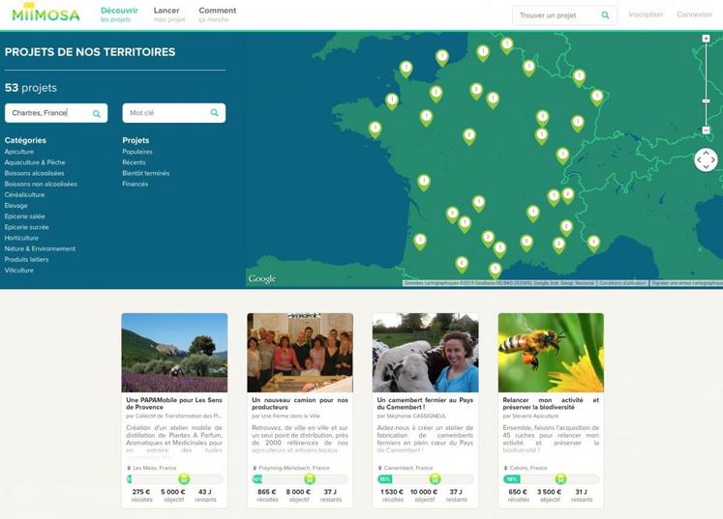Click the green cart badge on Camembert project

[x=436, y=478]
